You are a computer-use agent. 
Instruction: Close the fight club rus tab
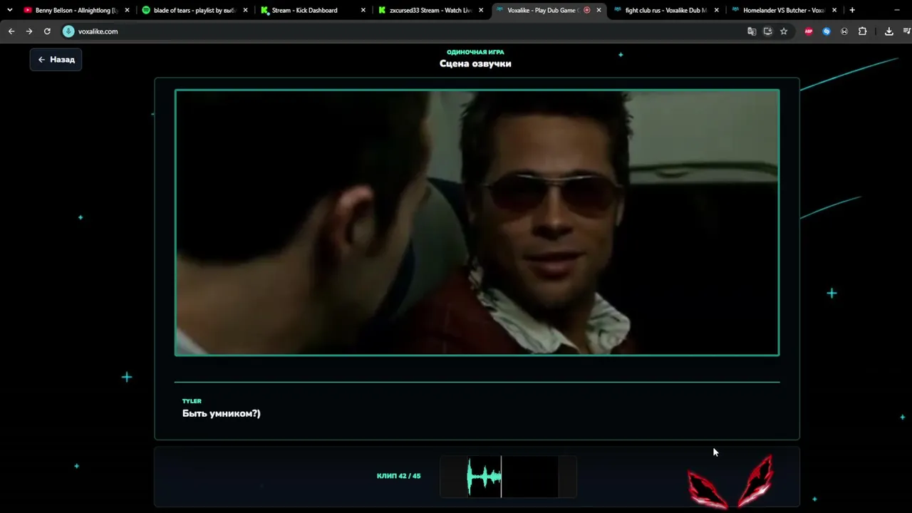tap(716, 10)
